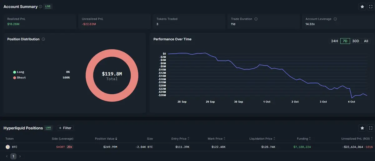Viewport: 375px width, 161px height.
Task: Open Hyperliquid Positions in fullscreen
Action: [371, 128]
